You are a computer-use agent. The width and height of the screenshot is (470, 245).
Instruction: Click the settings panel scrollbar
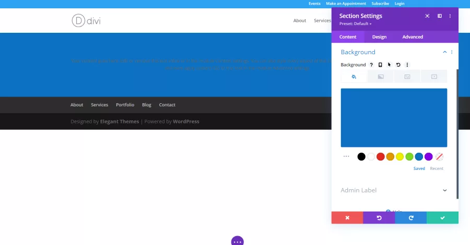[x=457, y=134]
